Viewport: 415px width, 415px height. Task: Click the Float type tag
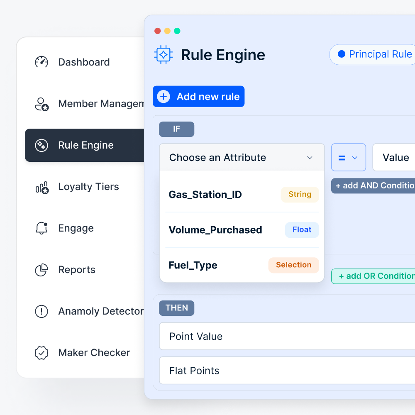(x=302, y=230)
